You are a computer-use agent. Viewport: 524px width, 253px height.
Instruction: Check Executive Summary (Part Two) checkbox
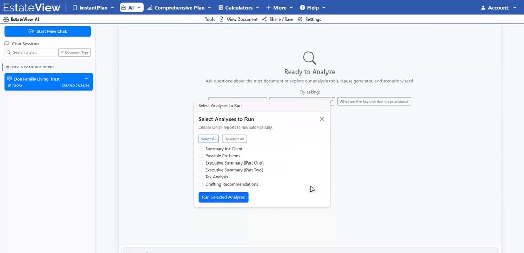pyautogui.click(x=201, y=170)
